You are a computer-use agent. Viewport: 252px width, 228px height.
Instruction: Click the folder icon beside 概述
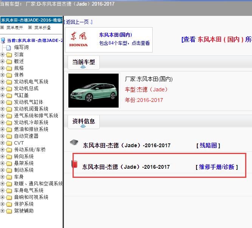pyautogui.click(x=9, y=62)
